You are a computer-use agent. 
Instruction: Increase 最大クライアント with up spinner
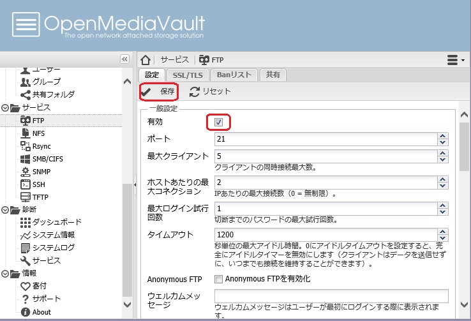click(x=442, y=153)
